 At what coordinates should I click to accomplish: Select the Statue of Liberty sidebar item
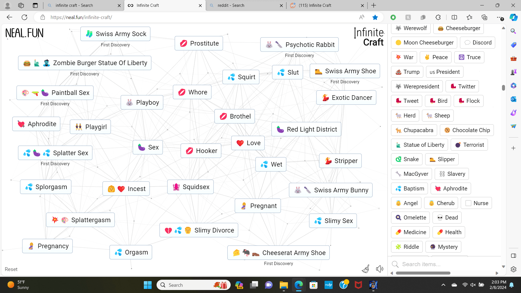[x=420, y=145]
